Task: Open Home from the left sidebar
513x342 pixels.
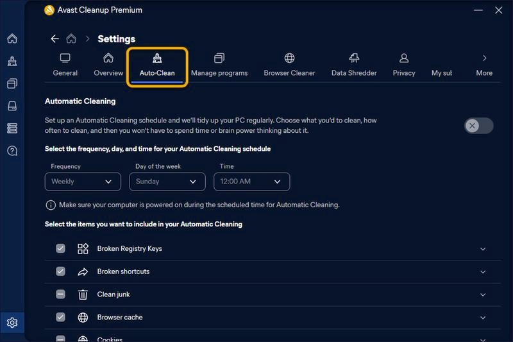Action: (12, 38)
